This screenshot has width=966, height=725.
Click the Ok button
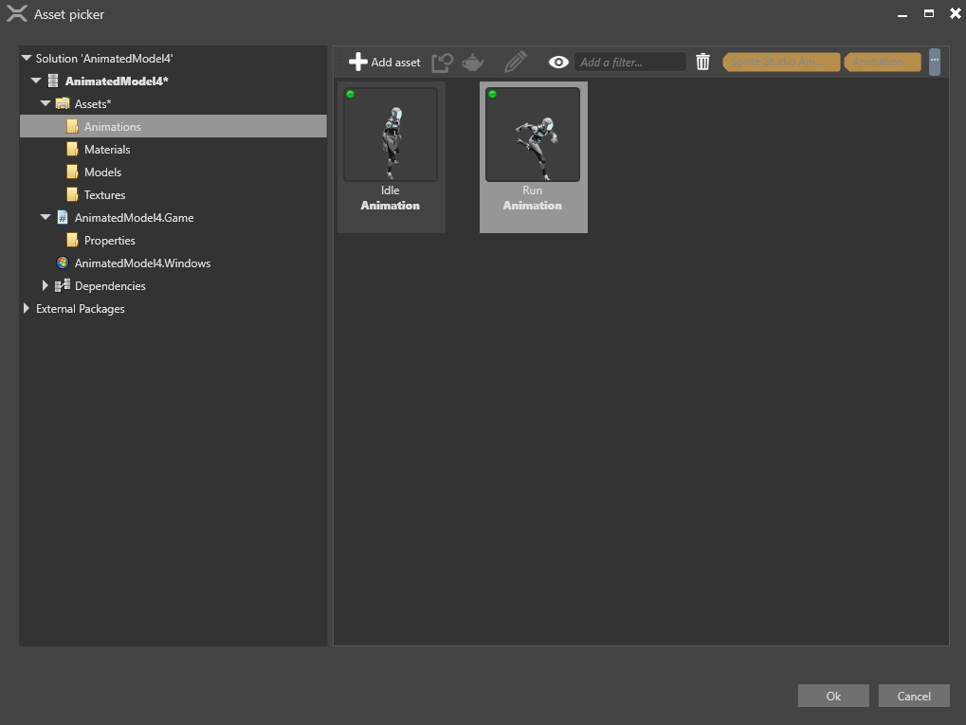[832, 695]
